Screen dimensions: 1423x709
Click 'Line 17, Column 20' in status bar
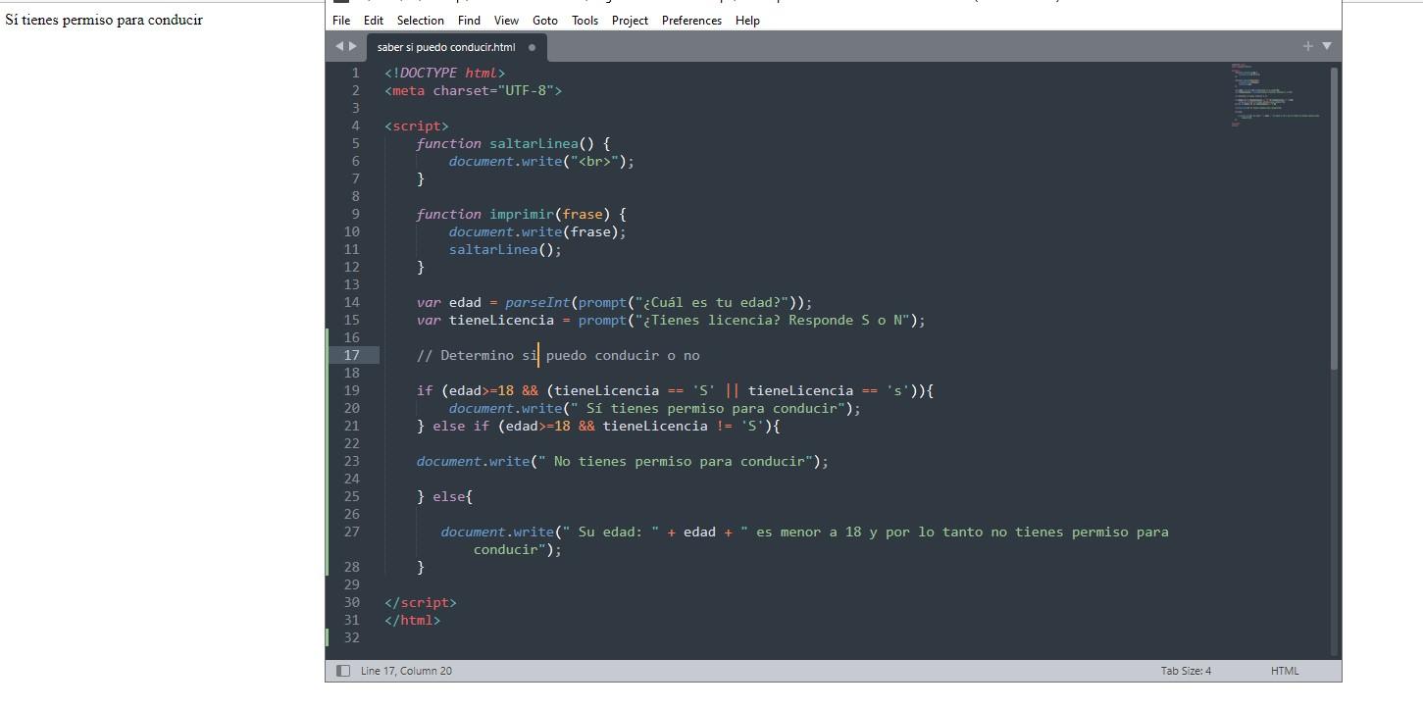406,671
